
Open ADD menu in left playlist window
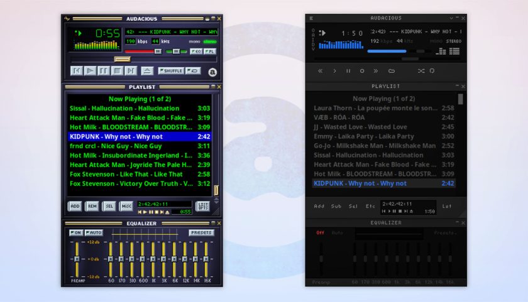[x=75, y=206]
